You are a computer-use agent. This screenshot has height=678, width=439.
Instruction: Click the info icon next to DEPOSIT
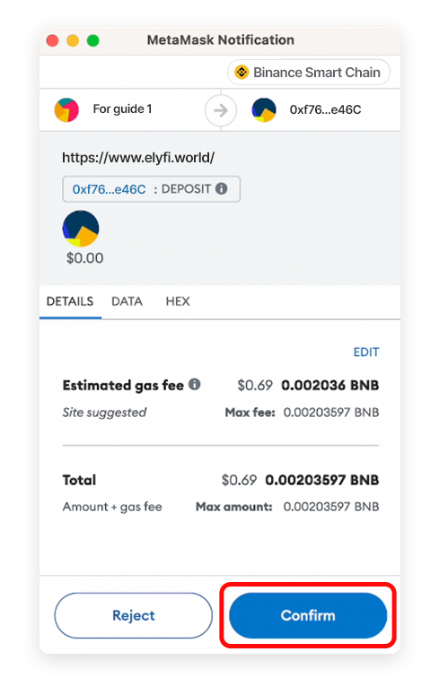(x=222, y=188)
